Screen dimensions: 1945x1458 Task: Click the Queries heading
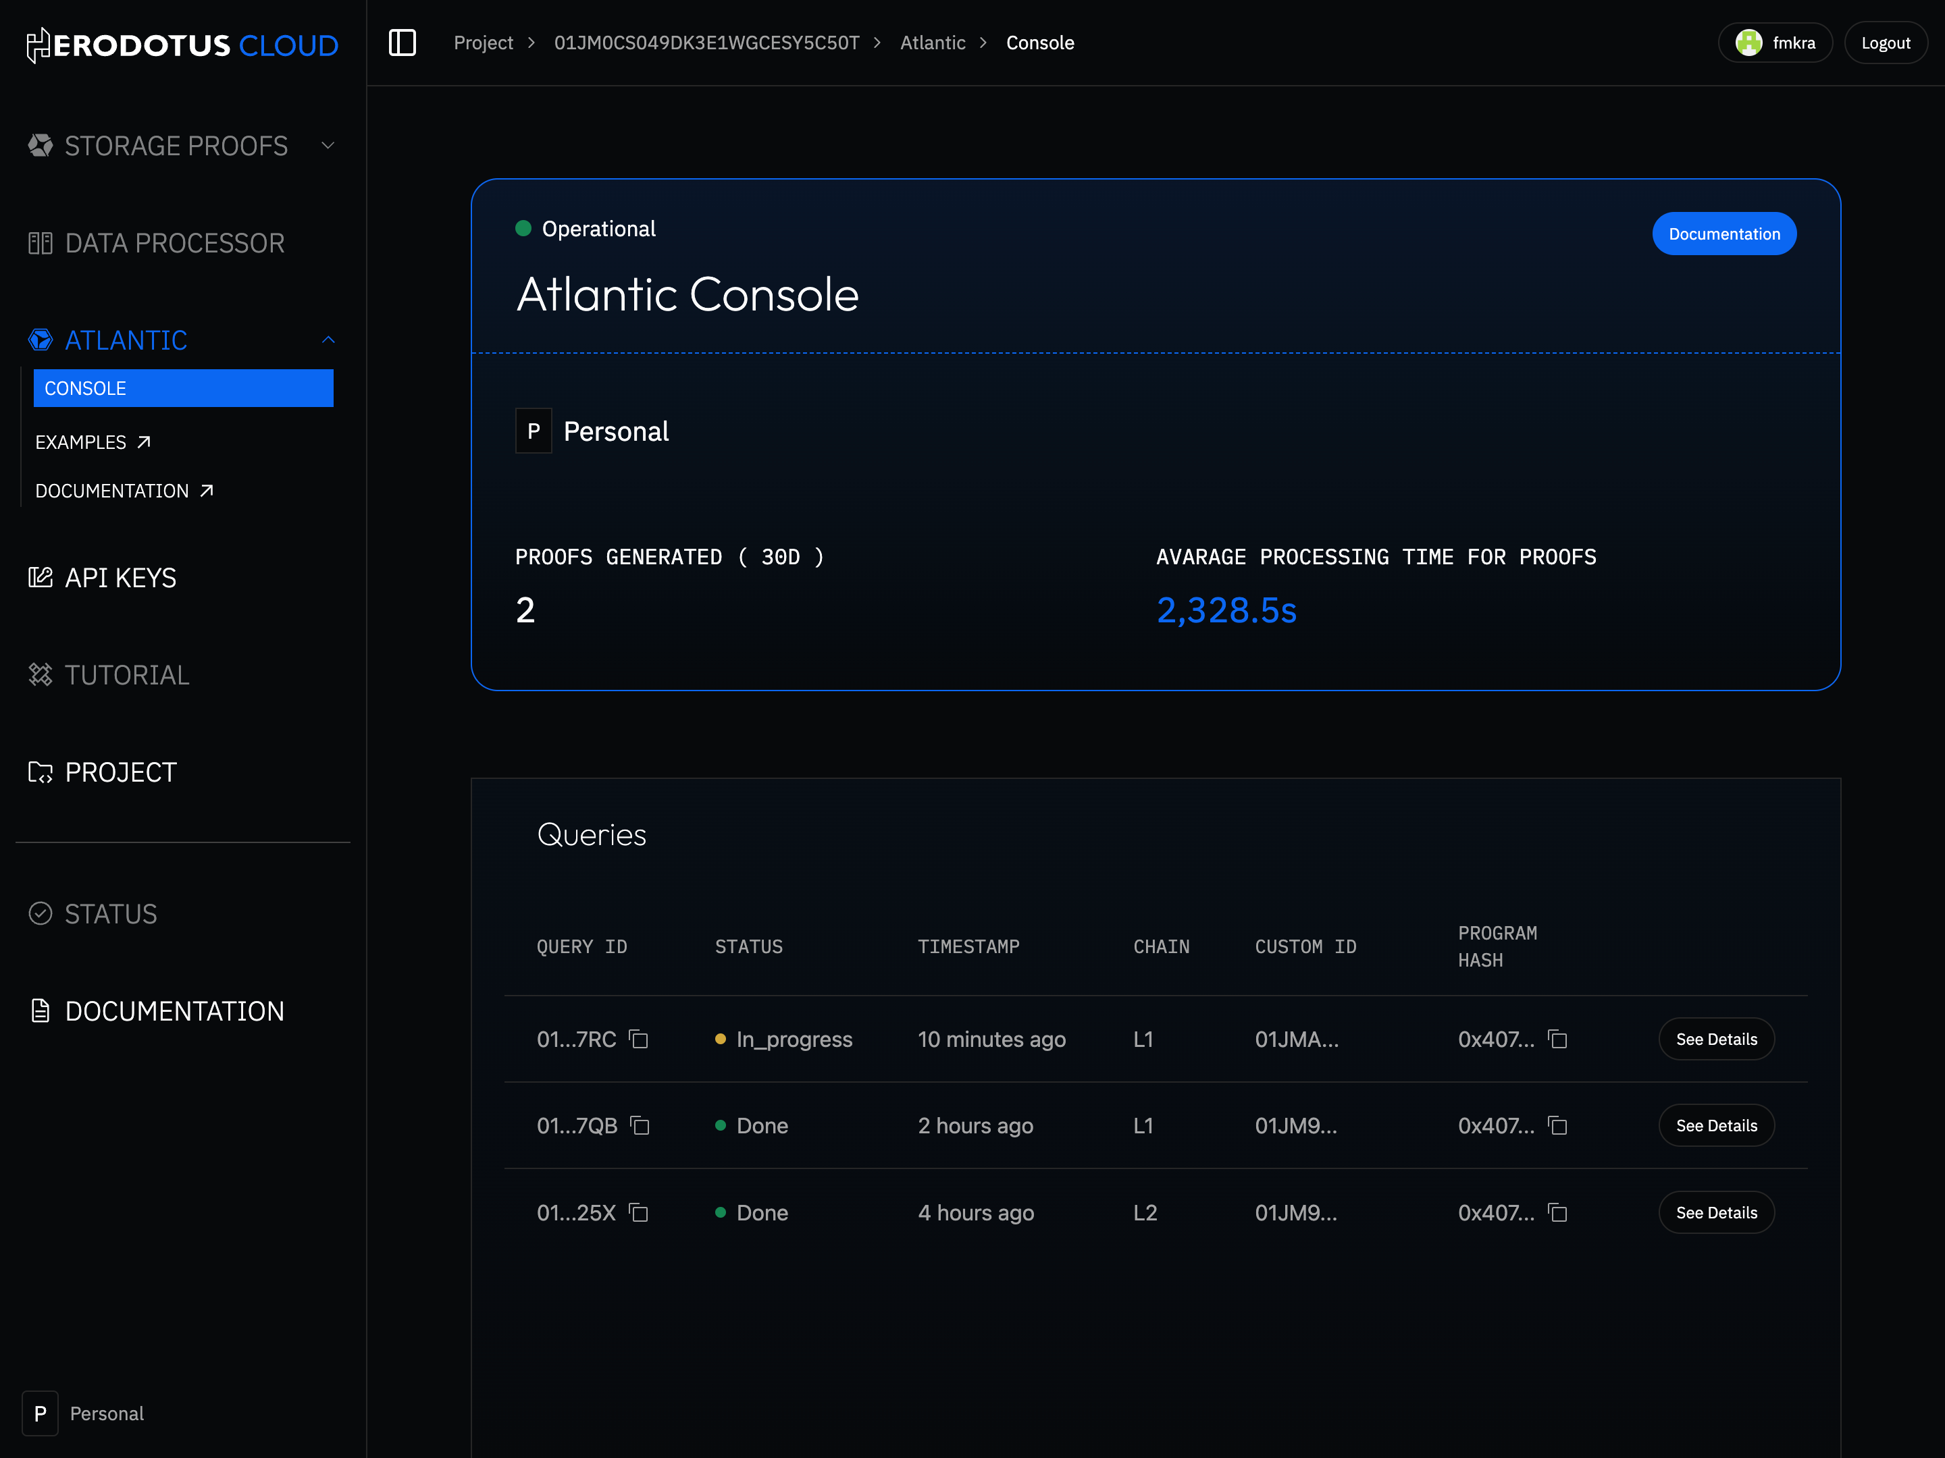[591, 834]
